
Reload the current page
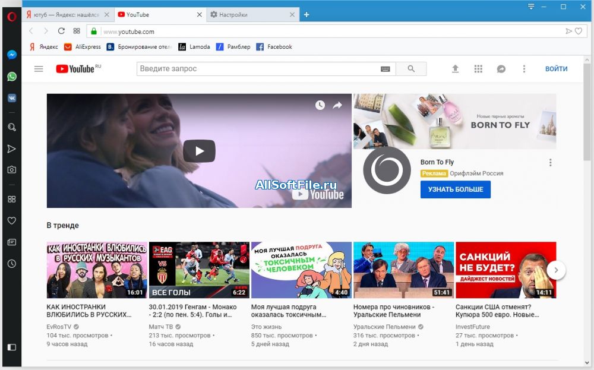[61, 31]
